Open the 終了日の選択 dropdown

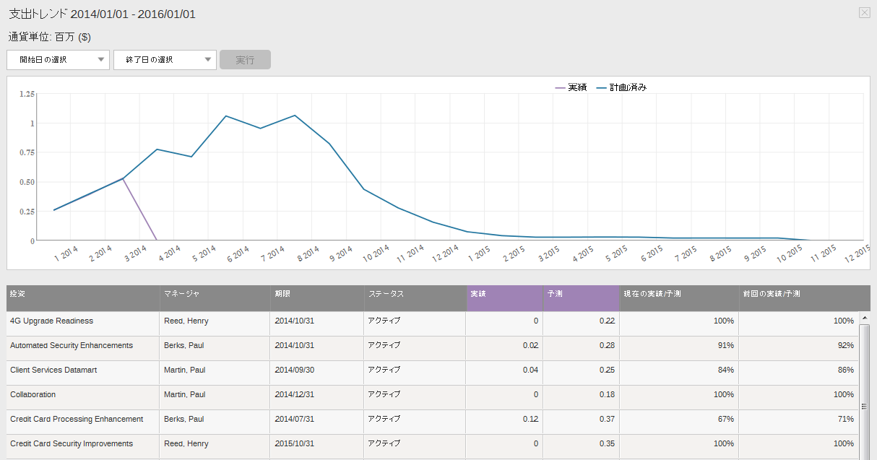pyautogui.click(x=165, y=60)
